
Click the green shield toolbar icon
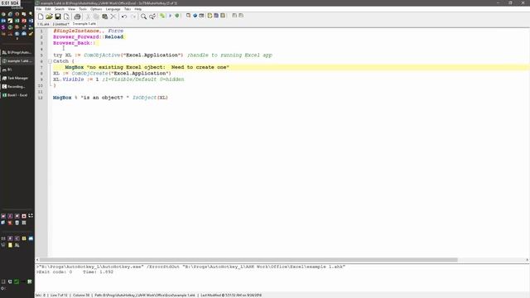click(x=176, y=16)
